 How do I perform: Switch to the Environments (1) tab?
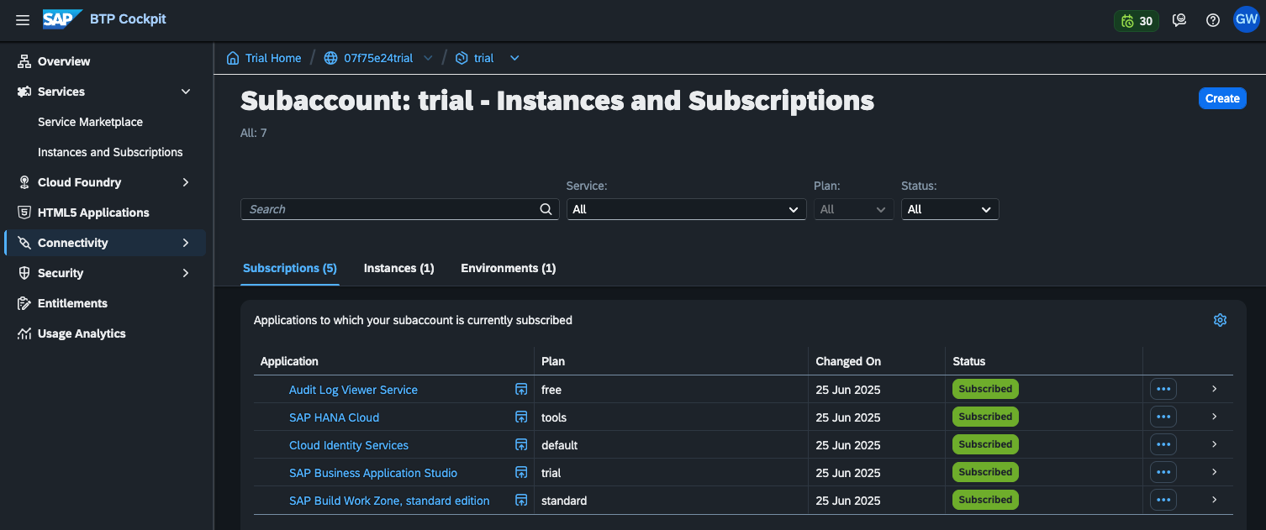tap(509, 268)
